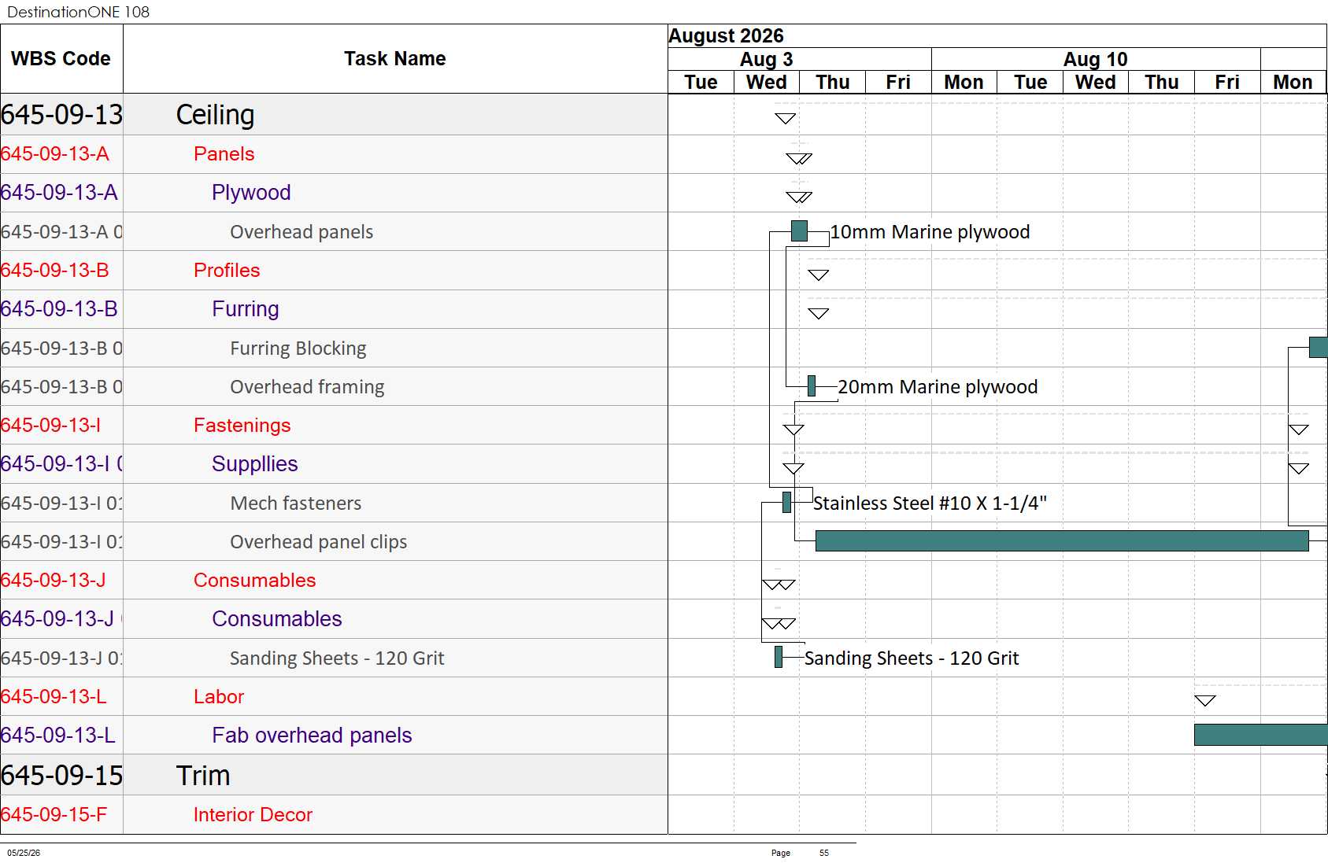Click the WBS Code column header

(x=61, y=59)
